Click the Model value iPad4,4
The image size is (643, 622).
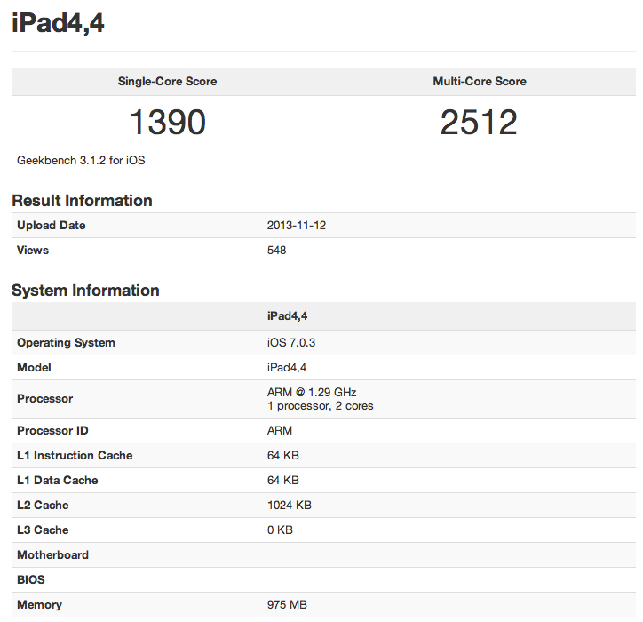pyautogui.click(x=287, y=367)
